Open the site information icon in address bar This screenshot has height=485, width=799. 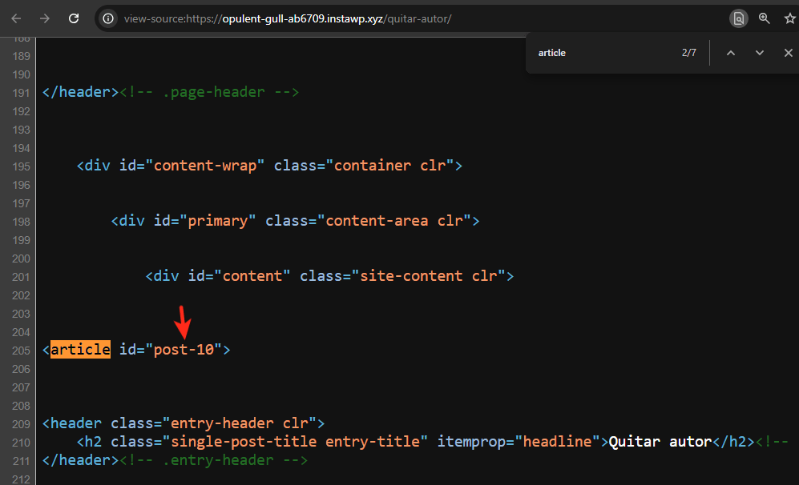point(107,18)
